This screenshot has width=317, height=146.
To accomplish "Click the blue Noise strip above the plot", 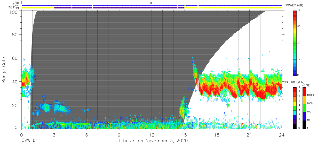I will pyautogui.click(x=152, y=5).
